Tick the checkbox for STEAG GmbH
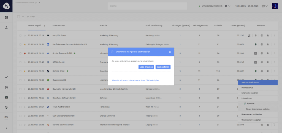282x133 pixels. 20,62
